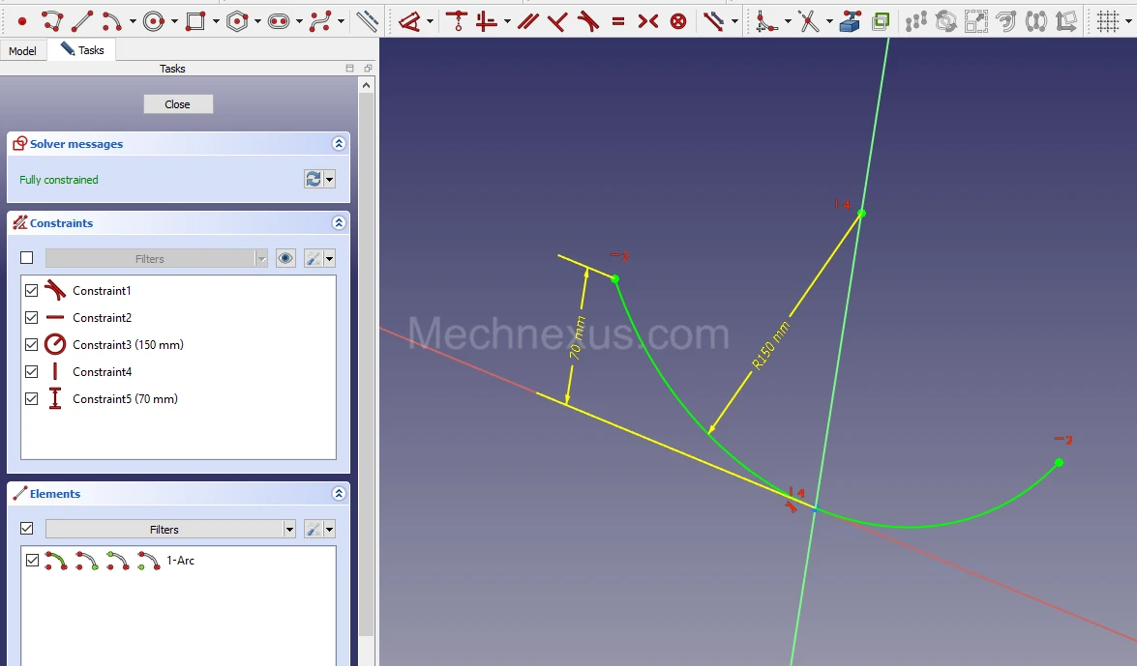Select the Trim edge tool
This screenshot has width=1137, height=666.
tap(809, 21)
